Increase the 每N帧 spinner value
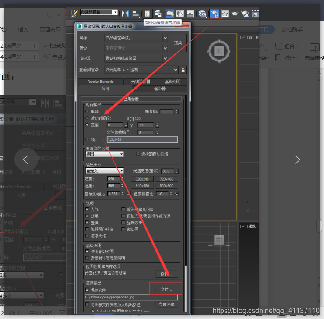 (x=176, y=111)
